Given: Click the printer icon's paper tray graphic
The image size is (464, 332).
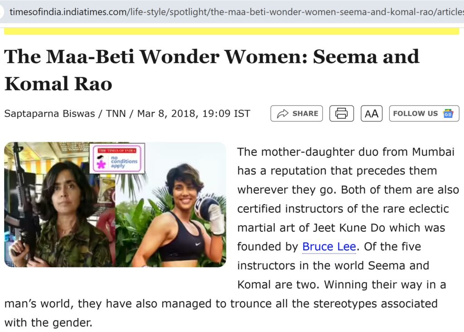Looking at the screenshot, I should 342,117.
